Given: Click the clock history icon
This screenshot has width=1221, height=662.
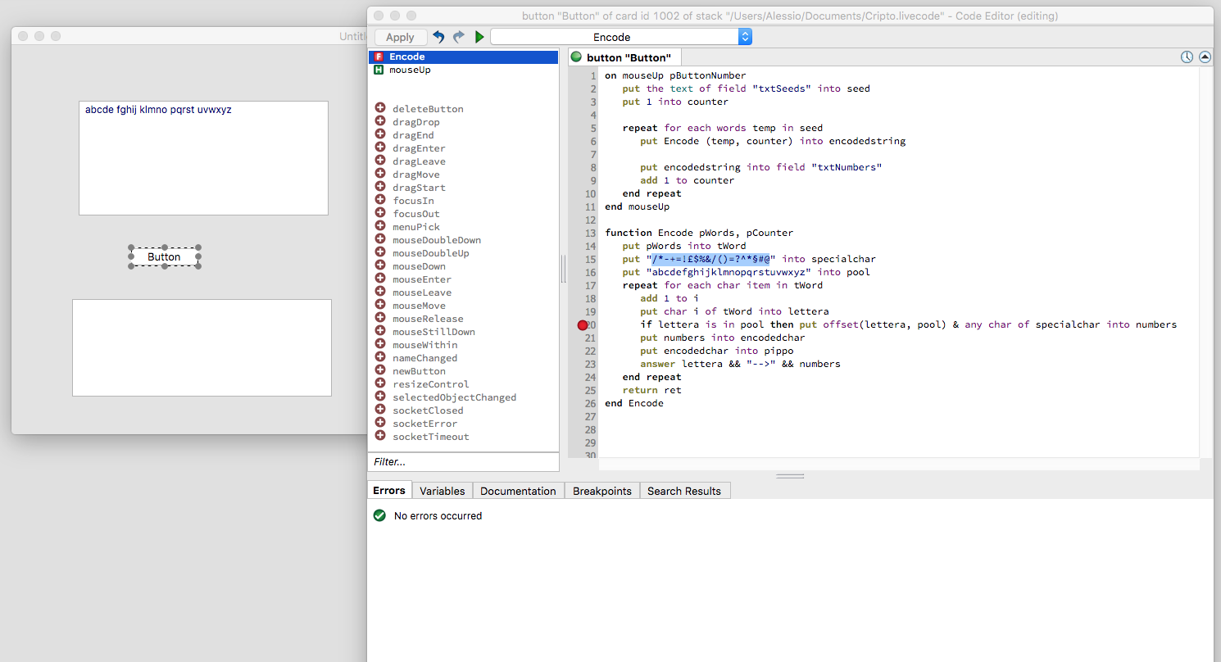Looking at the screenshot, I should pyautogui.click(x=1187, y=57).
